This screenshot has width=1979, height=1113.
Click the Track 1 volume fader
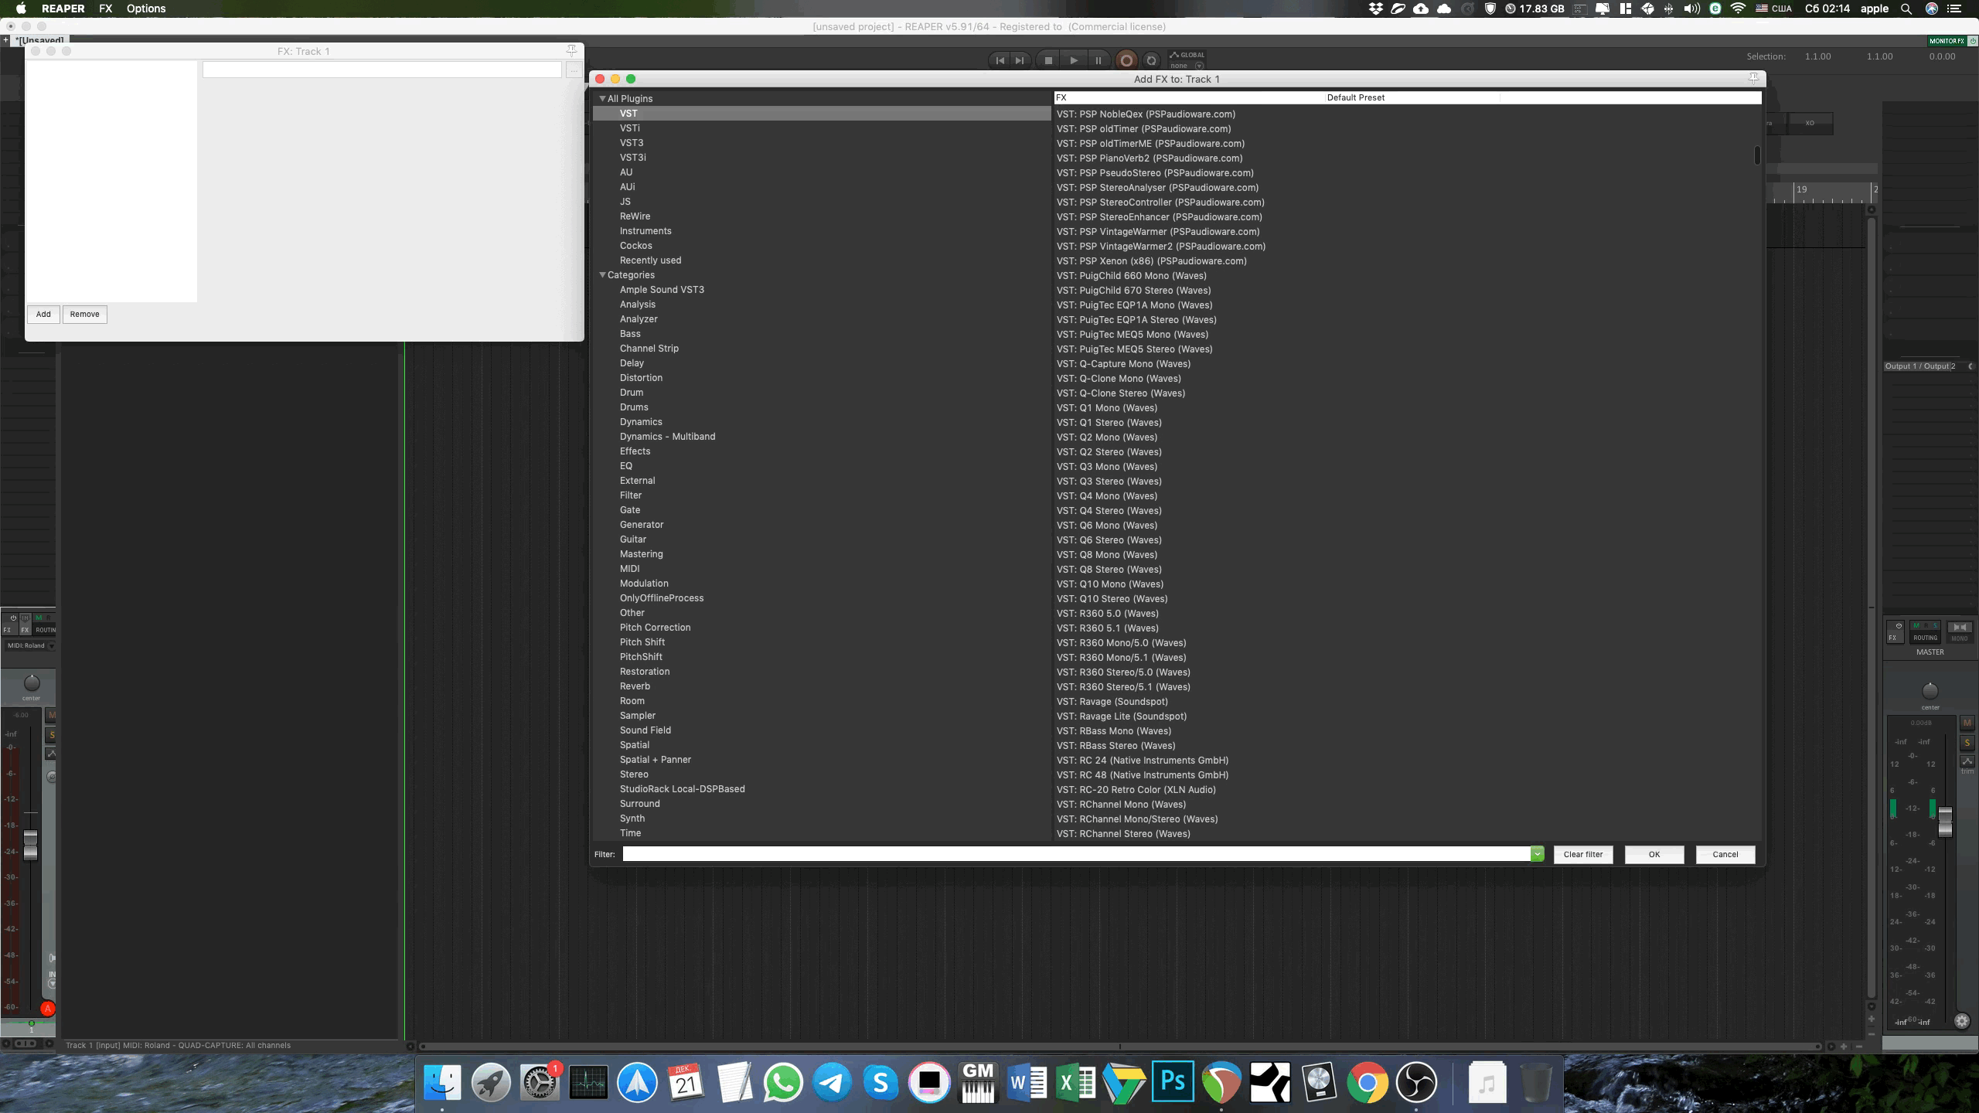[x=30, y=844]
